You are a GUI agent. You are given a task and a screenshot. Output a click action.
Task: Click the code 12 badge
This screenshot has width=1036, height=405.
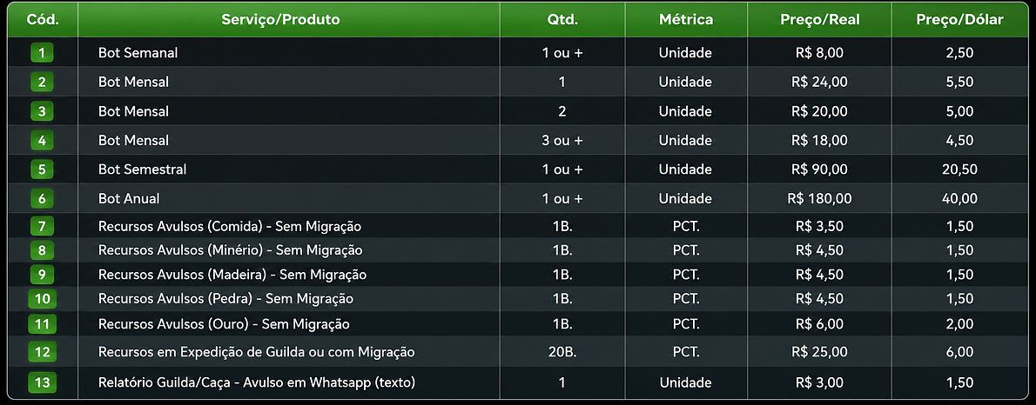coord(43,352)
